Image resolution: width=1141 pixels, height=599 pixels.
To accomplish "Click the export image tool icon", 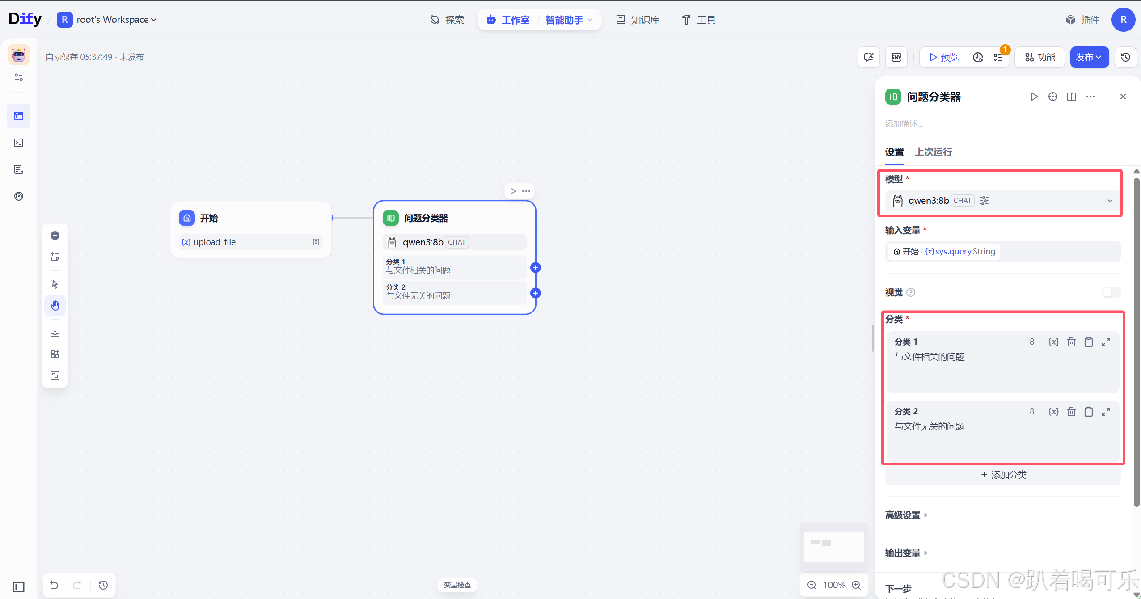I will tap(55, 333).
